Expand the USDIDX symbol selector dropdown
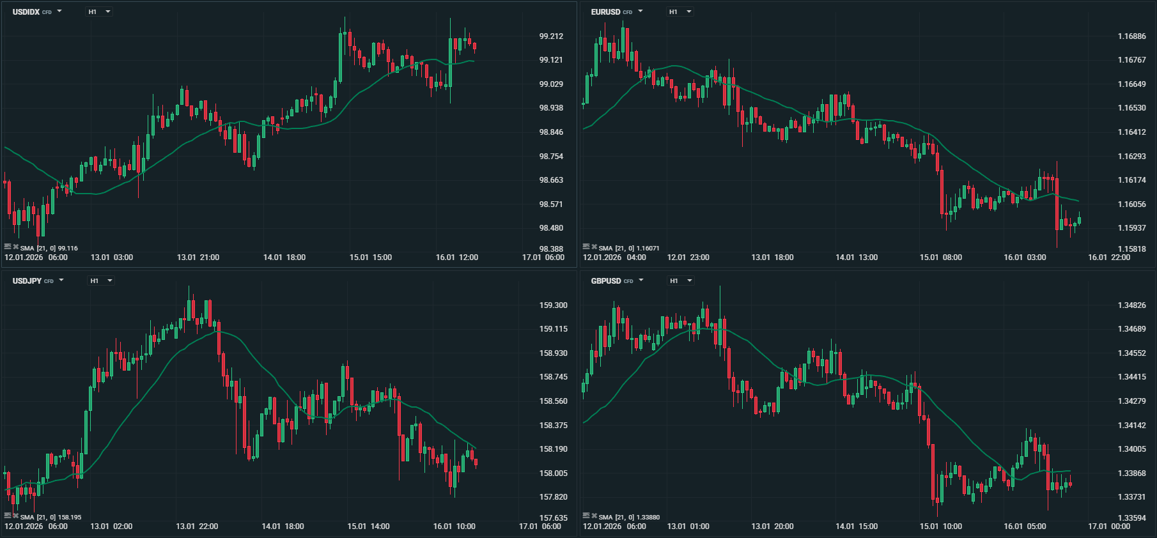The height and width of the screenshot is (538, 1157). coord(59,12)
